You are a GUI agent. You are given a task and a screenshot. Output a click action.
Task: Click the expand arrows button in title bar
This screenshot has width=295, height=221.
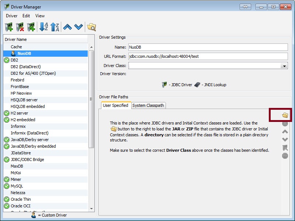[245, 7]
